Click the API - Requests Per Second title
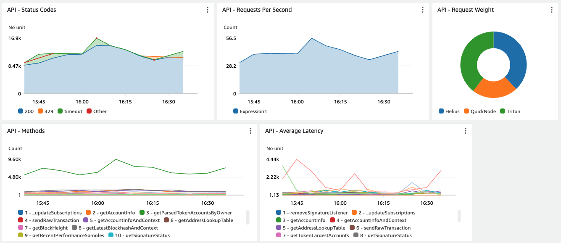 click(257, 10)
